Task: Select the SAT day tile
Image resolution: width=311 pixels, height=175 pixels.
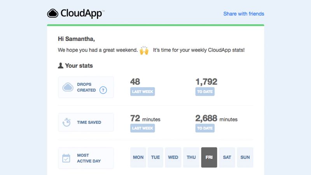Action: [x=227, y=157]
